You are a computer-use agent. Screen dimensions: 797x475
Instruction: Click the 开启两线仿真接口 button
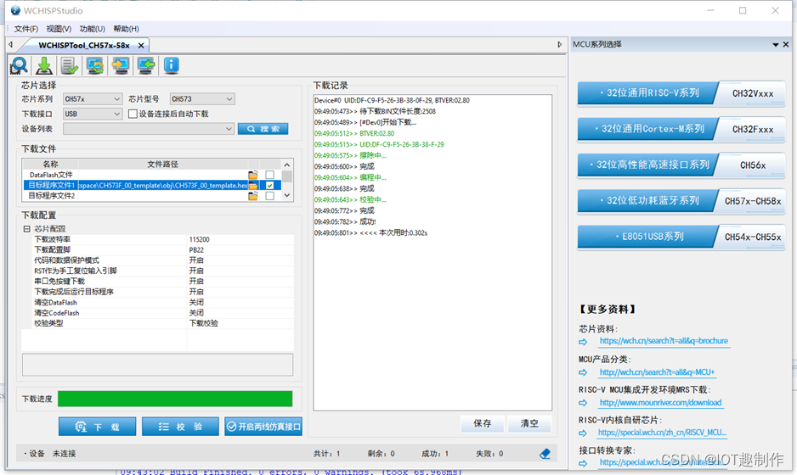(263, 427)
